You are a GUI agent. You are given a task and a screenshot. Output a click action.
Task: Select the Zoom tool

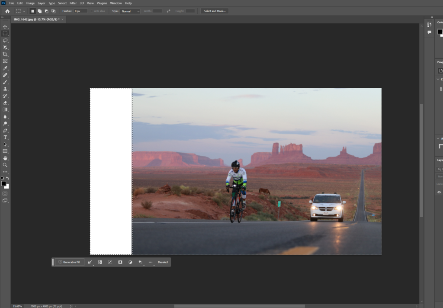(5, 165)
